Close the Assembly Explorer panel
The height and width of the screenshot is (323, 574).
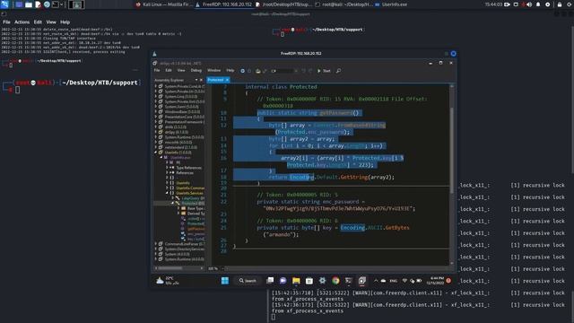tap(201, 80)
